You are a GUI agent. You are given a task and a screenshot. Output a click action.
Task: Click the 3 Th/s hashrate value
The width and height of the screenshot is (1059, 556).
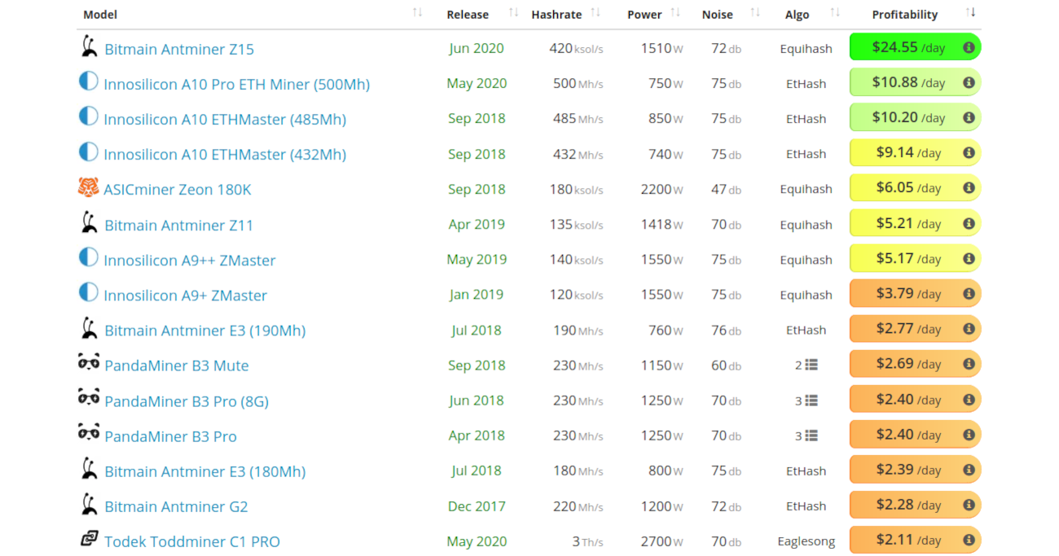pyautogui.click(x=587, y=541)
